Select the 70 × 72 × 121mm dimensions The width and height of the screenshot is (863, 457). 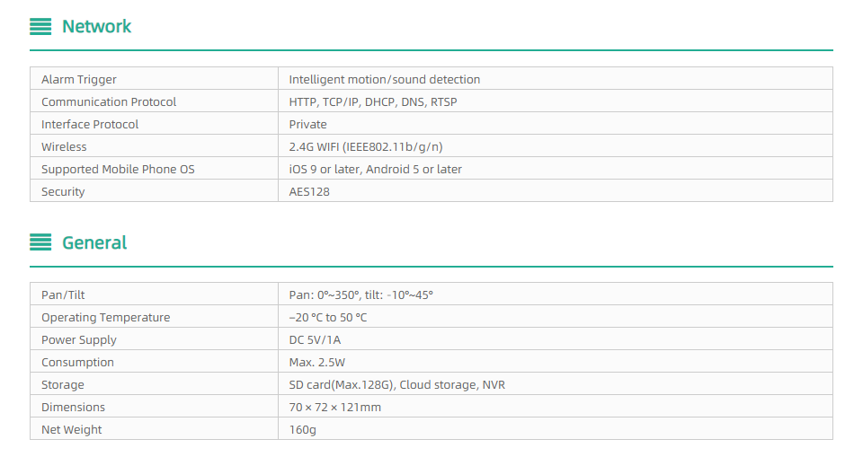click(x=334, y=408)
